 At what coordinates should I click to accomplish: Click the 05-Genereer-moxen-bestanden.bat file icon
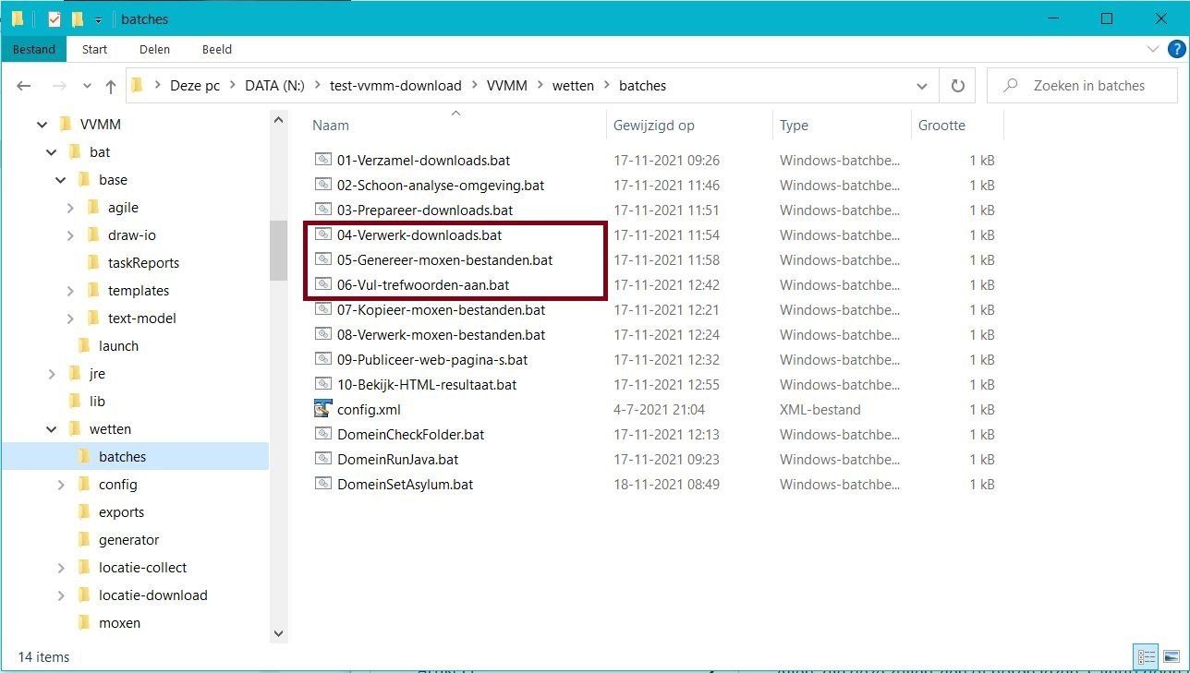point(322,259)
